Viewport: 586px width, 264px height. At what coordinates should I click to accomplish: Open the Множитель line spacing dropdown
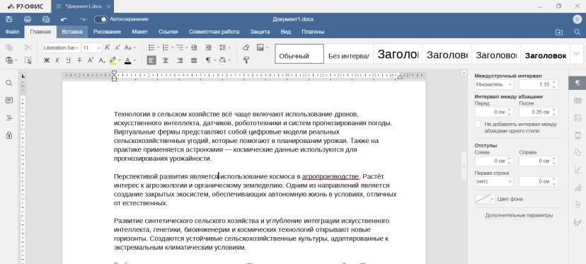point(494,84)
